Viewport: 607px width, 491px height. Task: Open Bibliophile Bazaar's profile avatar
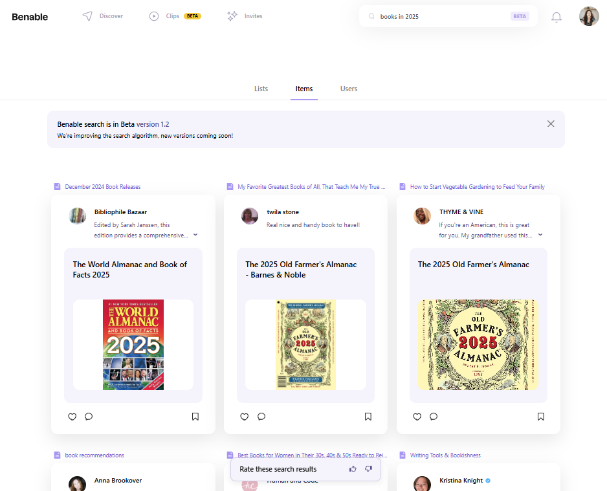78,216
